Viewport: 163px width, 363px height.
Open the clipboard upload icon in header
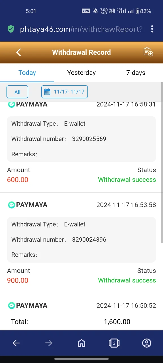148,52
